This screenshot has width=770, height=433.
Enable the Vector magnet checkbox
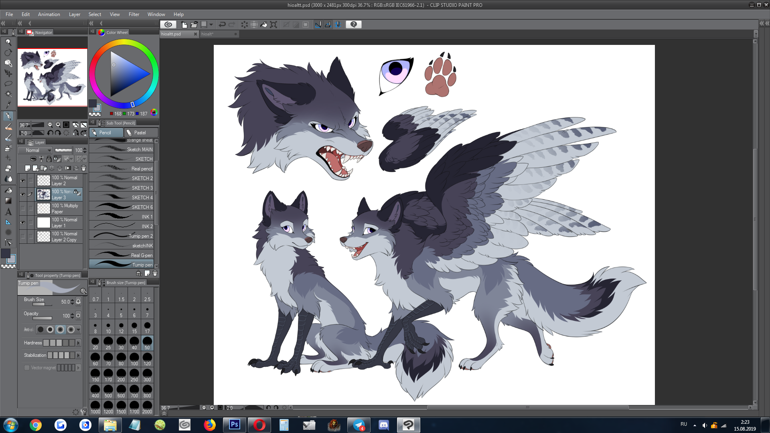(x=27, y=368)
